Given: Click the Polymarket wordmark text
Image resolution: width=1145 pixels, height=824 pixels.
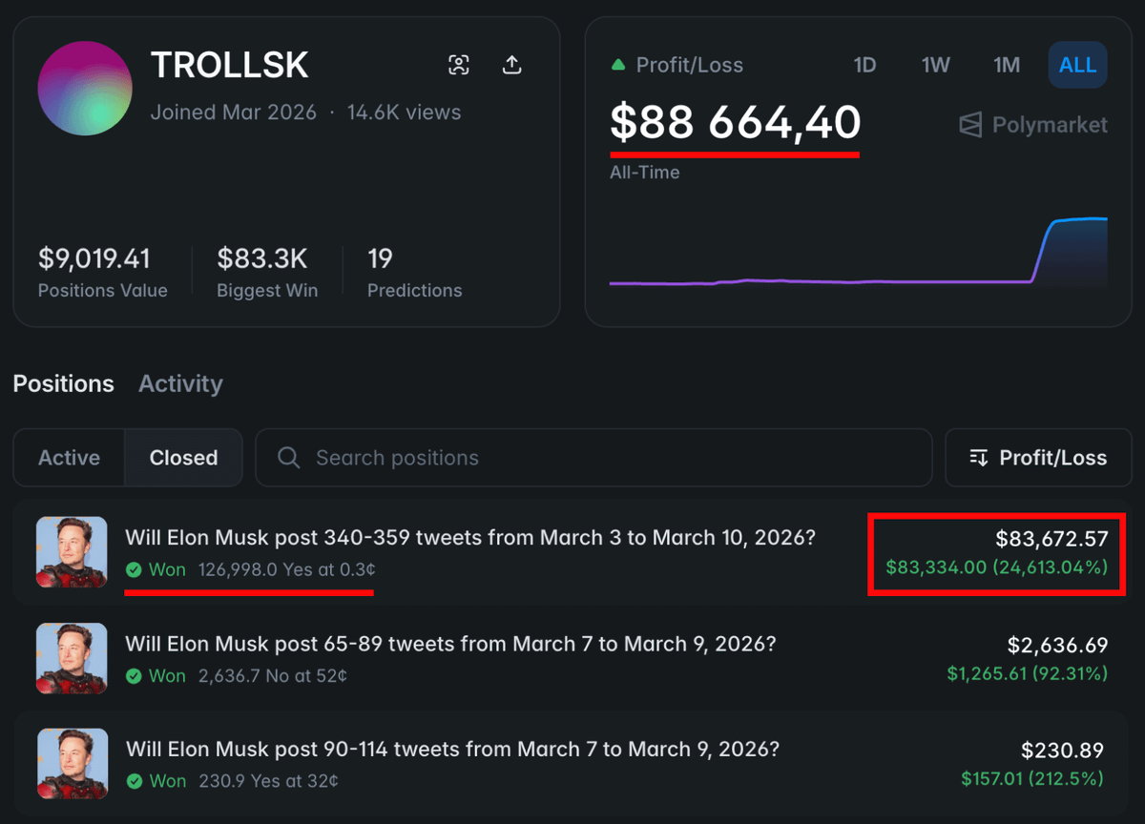Looking at the screenshot, I should 1050,125.
